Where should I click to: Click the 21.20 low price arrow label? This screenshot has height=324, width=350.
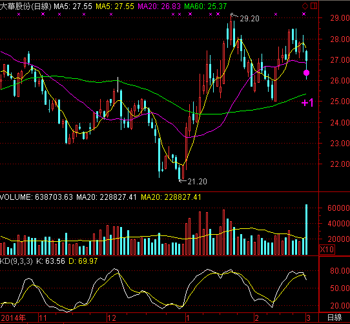[x=193, y=181]
